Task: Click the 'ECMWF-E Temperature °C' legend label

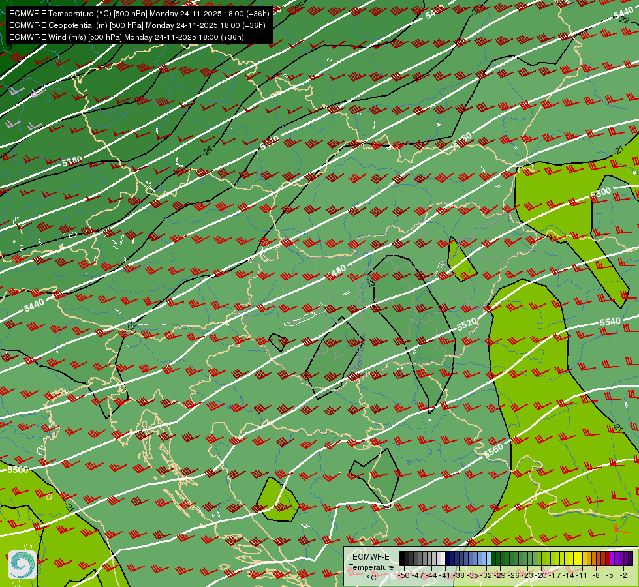Action: pos(371,567)
